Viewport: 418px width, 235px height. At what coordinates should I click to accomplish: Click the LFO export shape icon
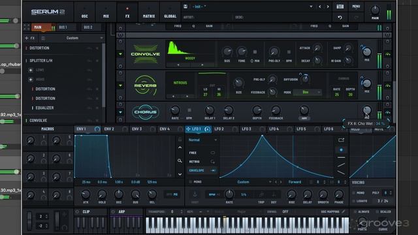341,140
